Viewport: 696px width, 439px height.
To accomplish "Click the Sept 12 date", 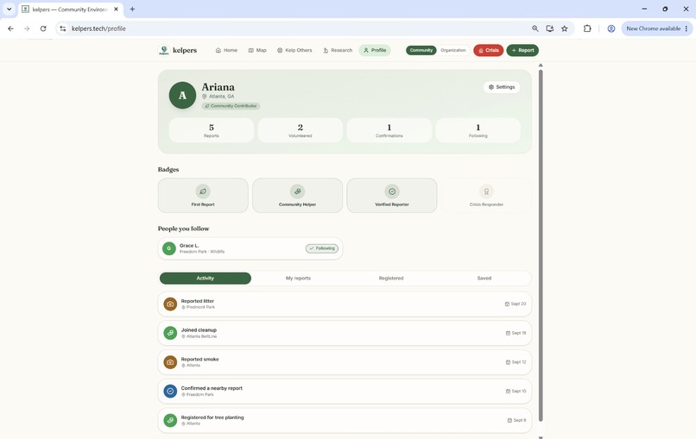I will [516, 362].
